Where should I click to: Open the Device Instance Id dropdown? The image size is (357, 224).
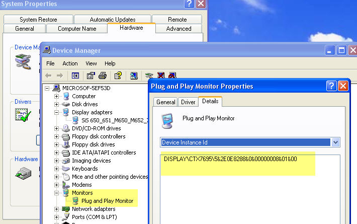pos(335,142)
